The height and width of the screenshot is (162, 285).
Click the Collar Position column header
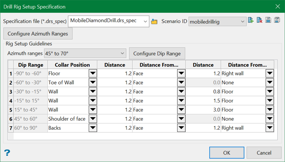tap(72, 65)
